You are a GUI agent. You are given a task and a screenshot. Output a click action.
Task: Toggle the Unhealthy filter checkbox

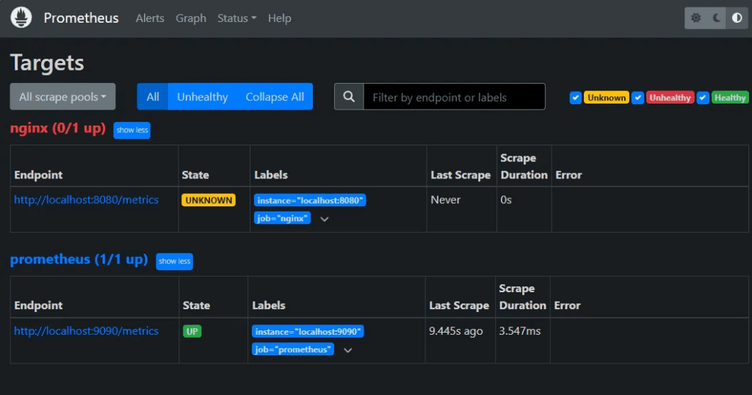tap(638, 98)
